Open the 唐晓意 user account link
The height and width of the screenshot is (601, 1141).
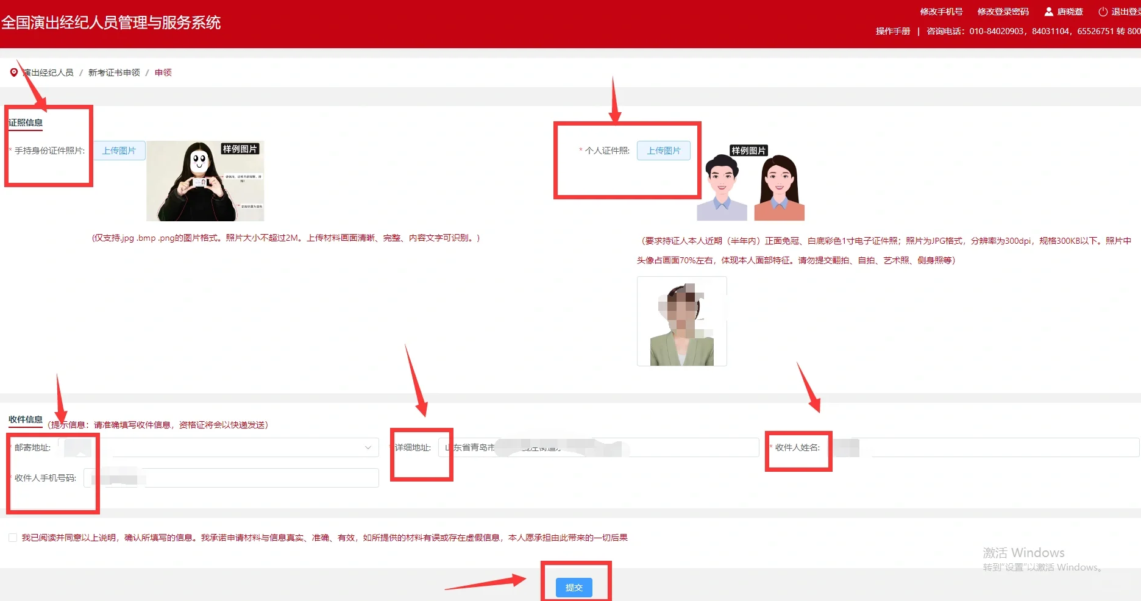[x=1064, y=12]
